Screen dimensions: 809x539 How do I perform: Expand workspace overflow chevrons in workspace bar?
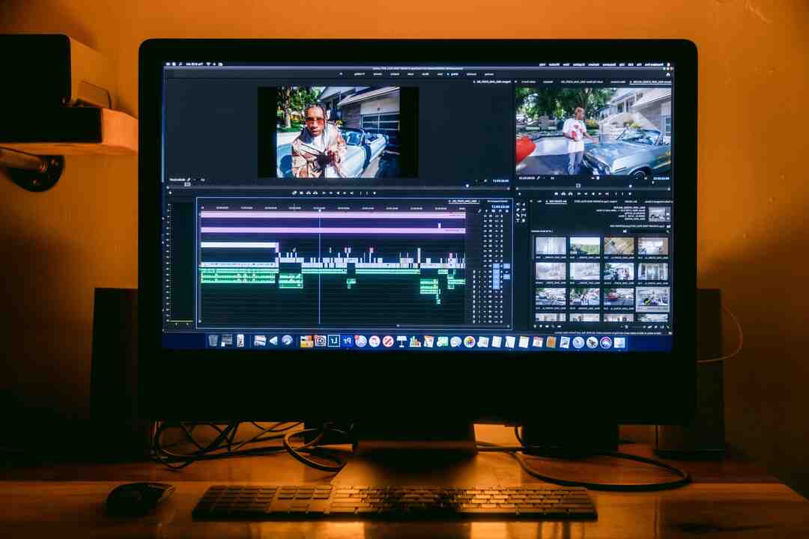[341, 74]
